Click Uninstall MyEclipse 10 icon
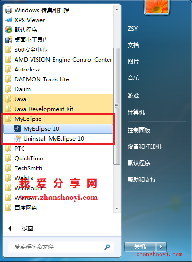Screen dimensions: 192x262 pyautogui.click(x=17, y=138)
